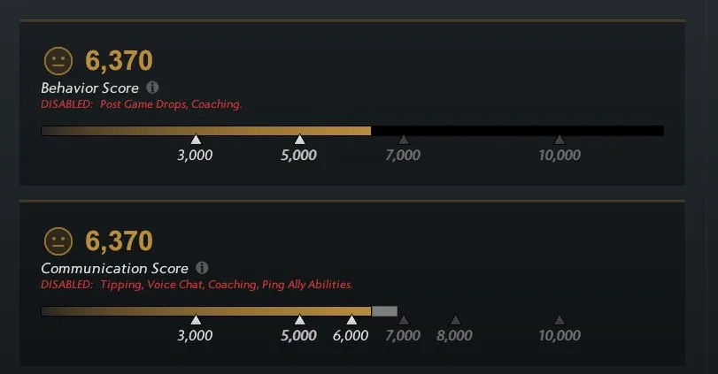Select the 3,000 triangle marker on behavior bar
Screen dimensions: 718x374
coord(196,140)
